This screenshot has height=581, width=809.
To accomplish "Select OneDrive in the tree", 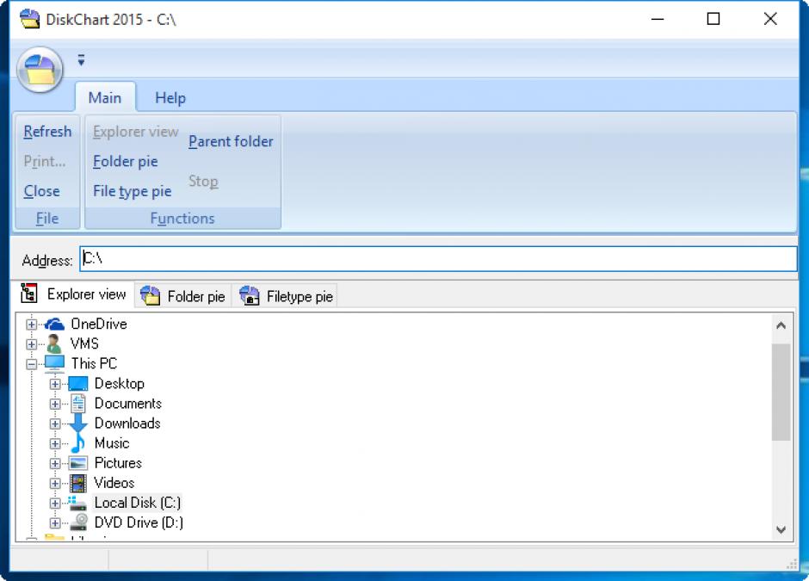I will (x=99, y=324).
